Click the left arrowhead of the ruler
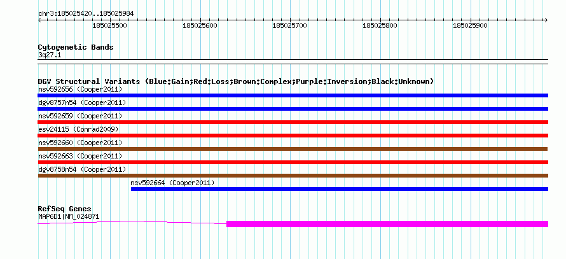 coord(39,20)
